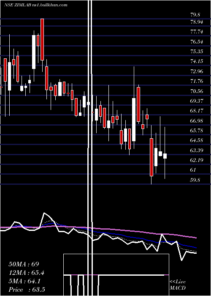Viewport: 211px width, 296px height.
Task: Click the Price : 63.5 readout
Action: pos(27,290)
